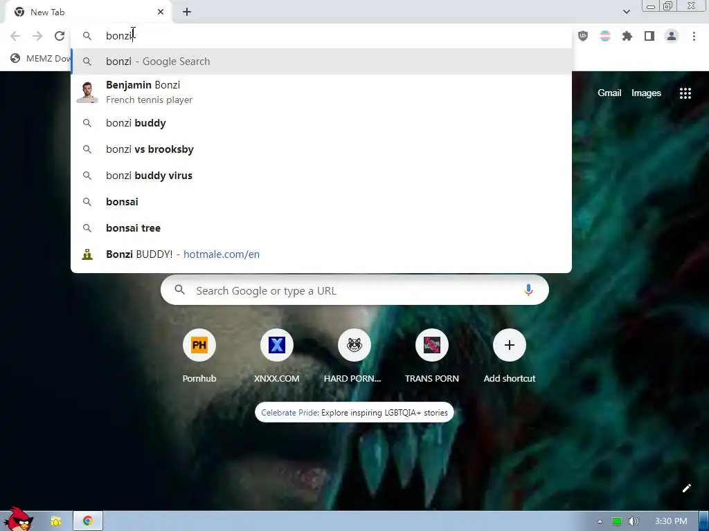Open the uBlock Origin extension icon

[583, 36]
